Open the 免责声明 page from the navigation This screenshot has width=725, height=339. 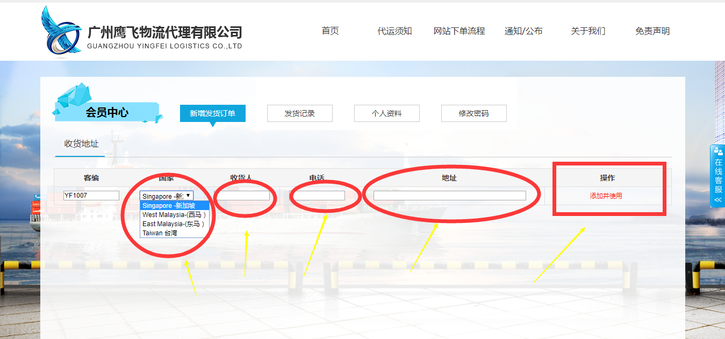pyautogui.click(x=652, y=31)
